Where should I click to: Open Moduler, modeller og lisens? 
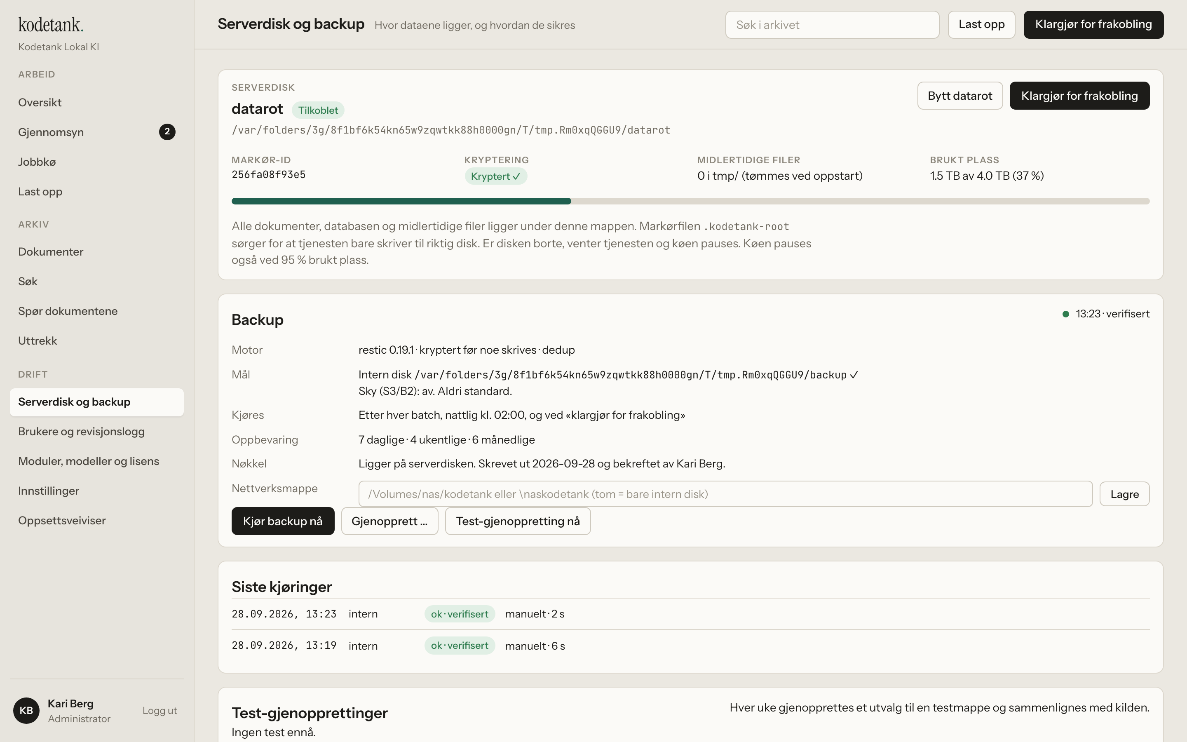click(x=96, y=461)
